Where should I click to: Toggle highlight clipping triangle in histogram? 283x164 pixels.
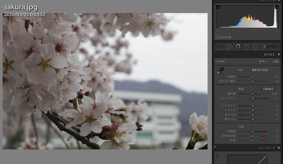(x=277, y=7)
